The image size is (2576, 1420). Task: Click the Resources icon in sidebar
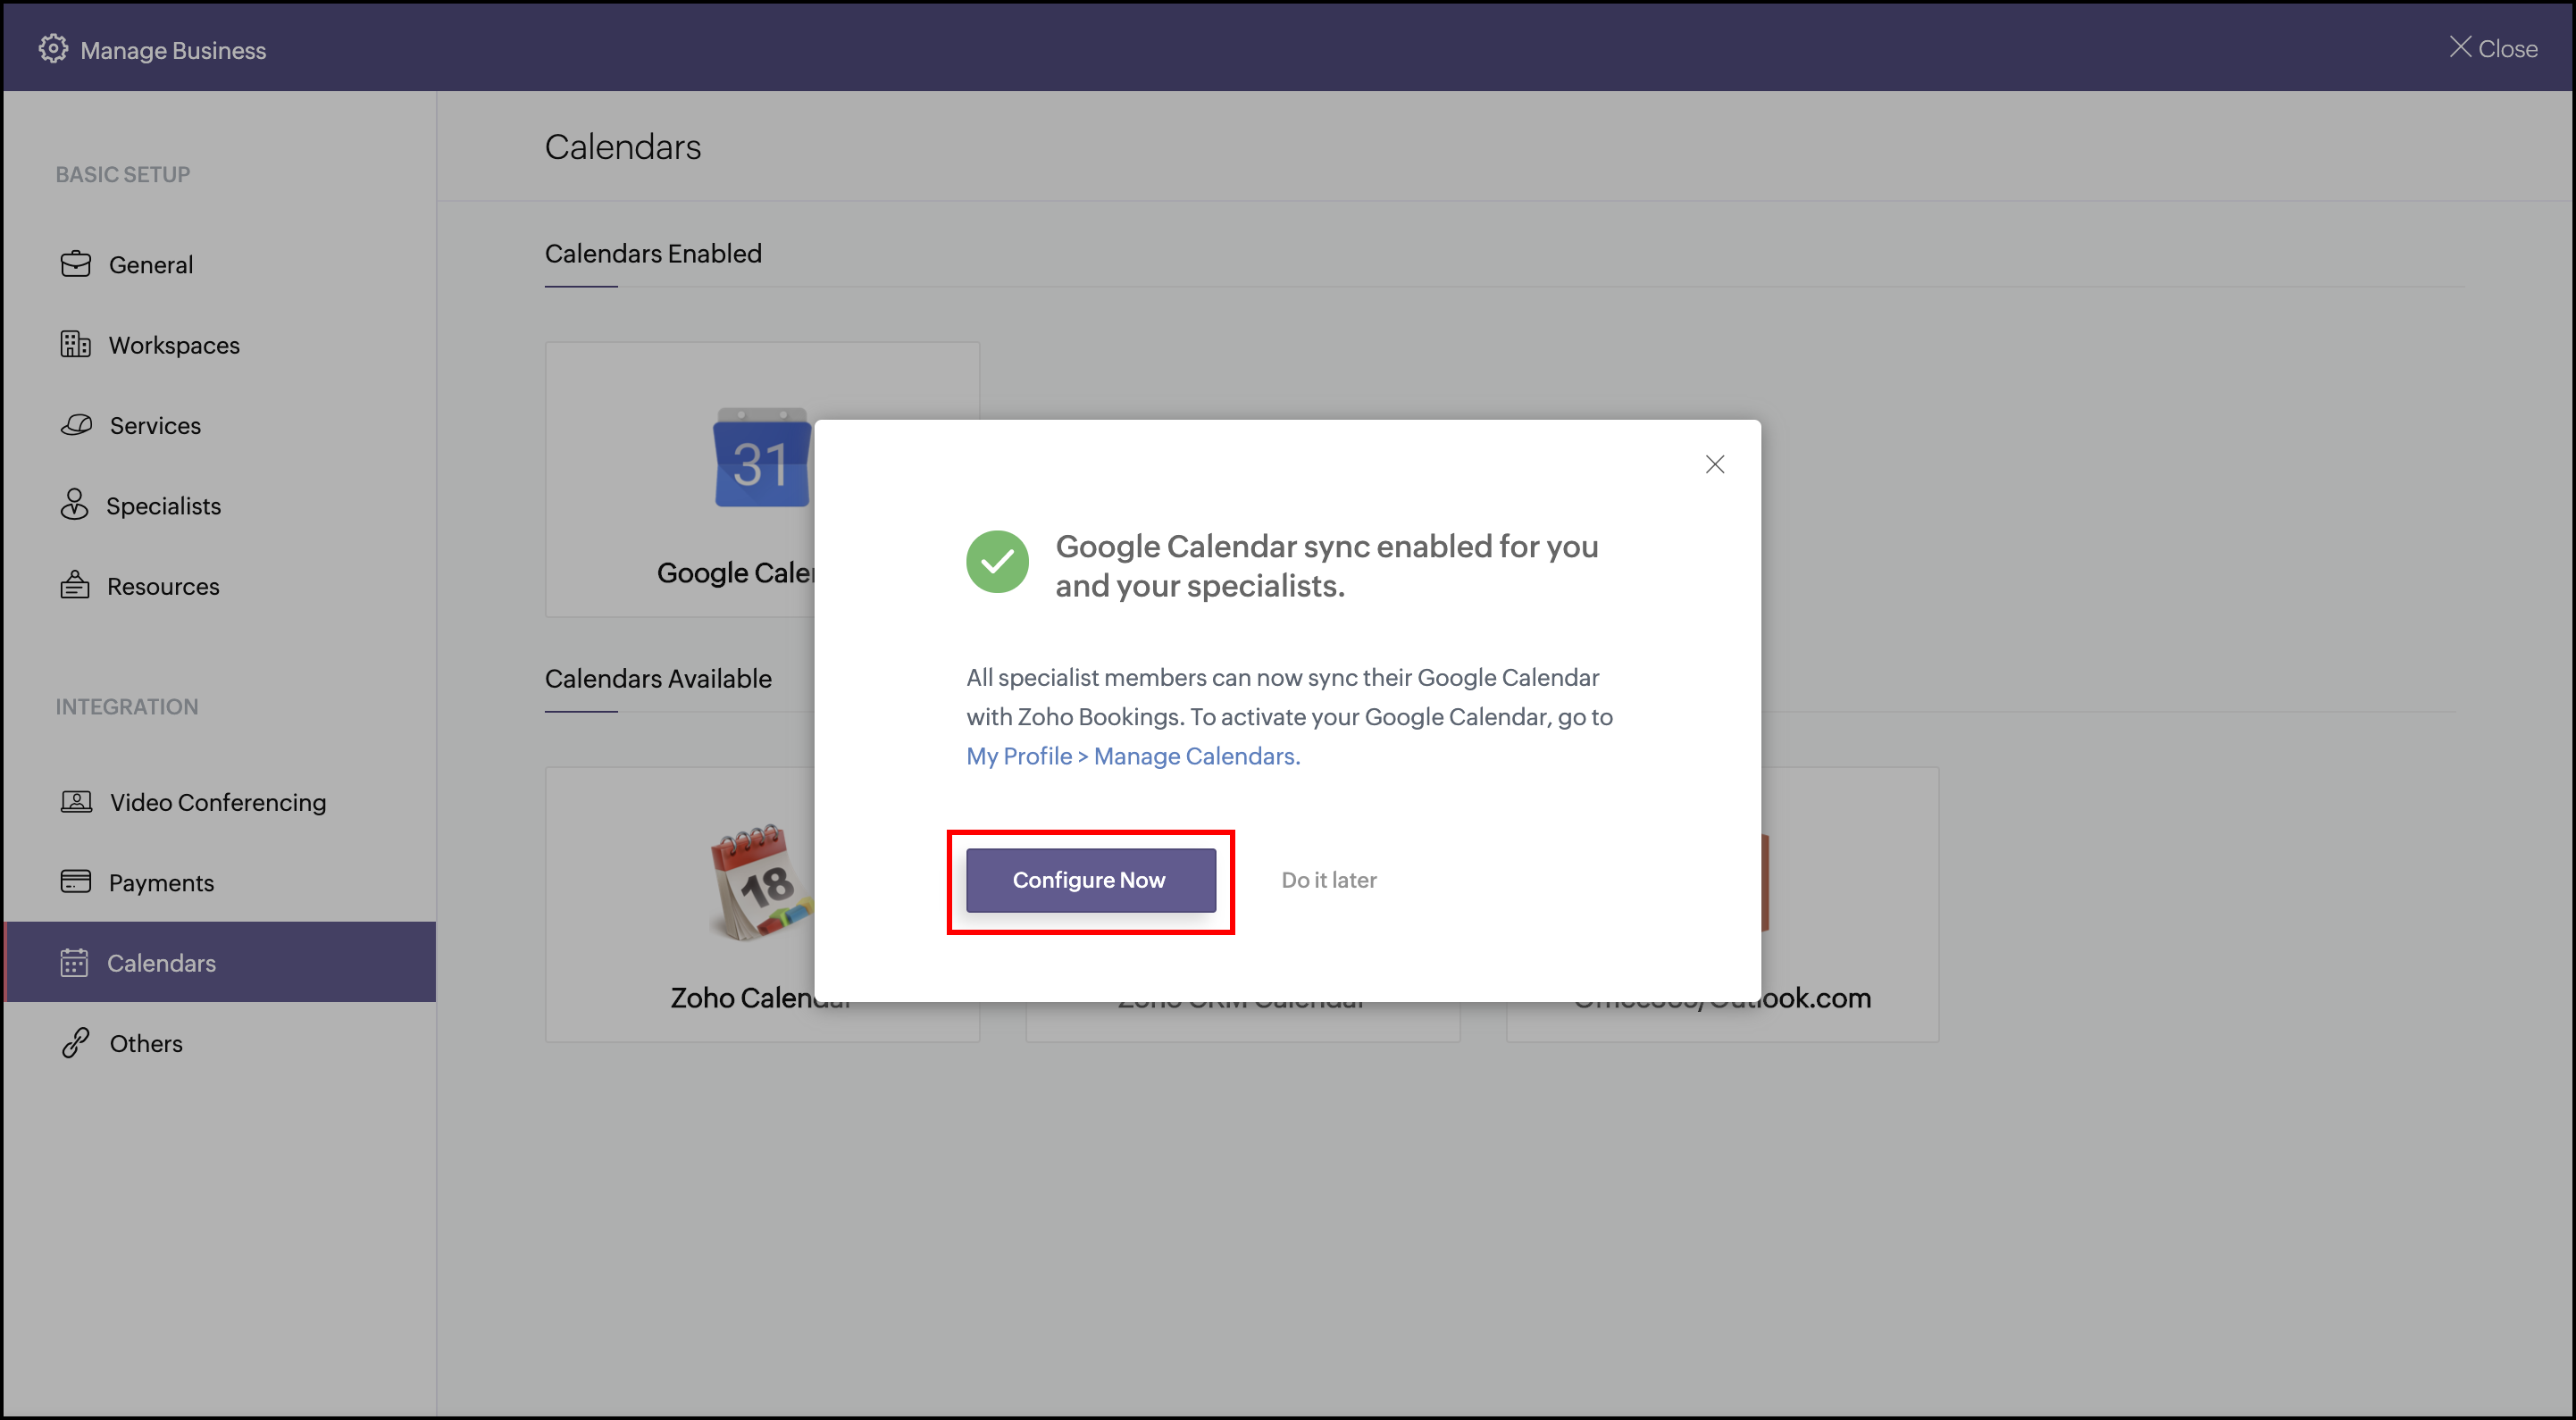[x=75, y=585]
